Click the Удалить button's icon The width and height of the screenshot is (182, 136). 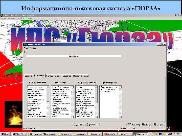click(74, 125)
